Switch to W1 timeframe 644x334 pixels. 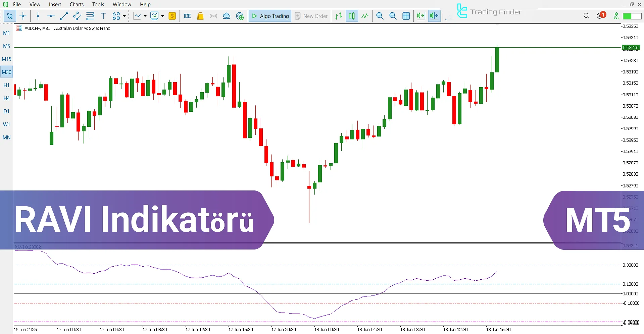[x=6, y=124]
